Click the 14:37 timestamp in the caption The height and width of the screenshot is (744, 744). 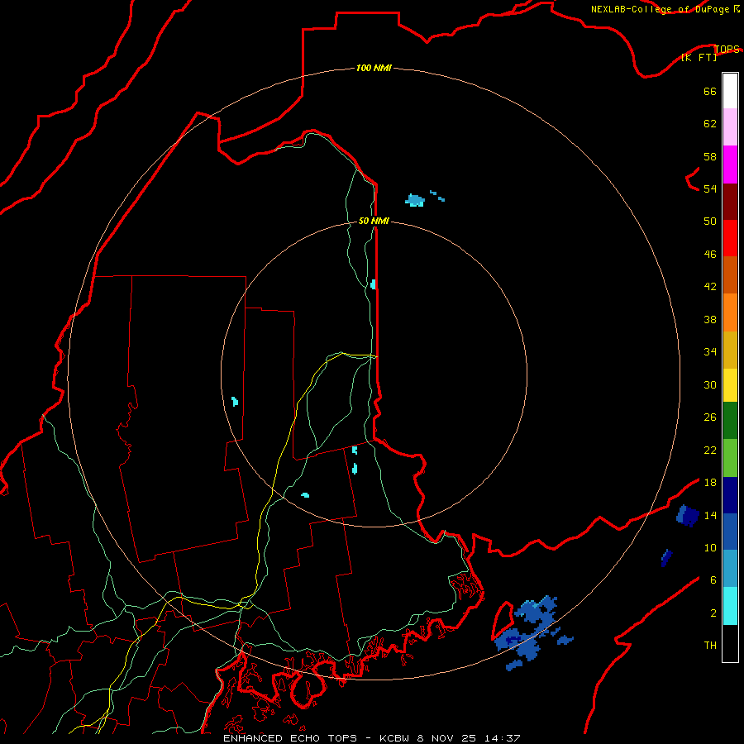502,738
